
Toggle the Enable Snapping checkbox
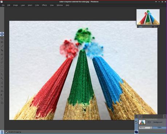point(7,132)
